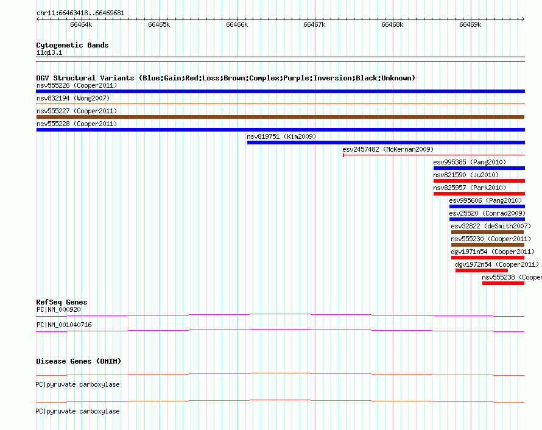The height and width of the screenshot is (430, 542).
Task: Select the brown bar under nsv555230
Action: (488, 245)
